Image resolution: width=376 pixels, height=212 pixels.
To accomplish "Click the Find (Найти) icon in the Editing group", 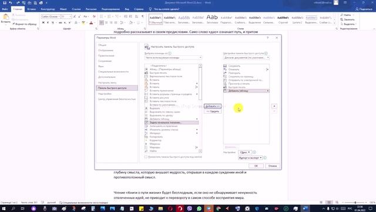I will pyautogui.click(x=342, y=15).
